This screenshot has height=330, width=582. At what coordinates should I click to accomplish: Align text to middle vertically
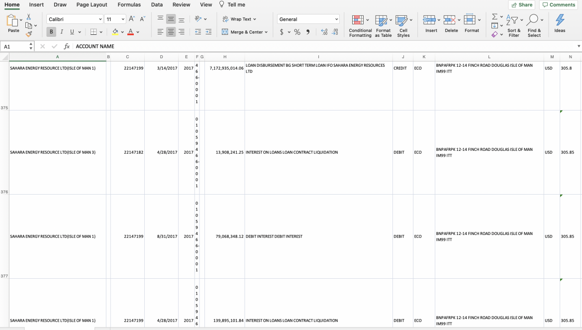(171, 19)
